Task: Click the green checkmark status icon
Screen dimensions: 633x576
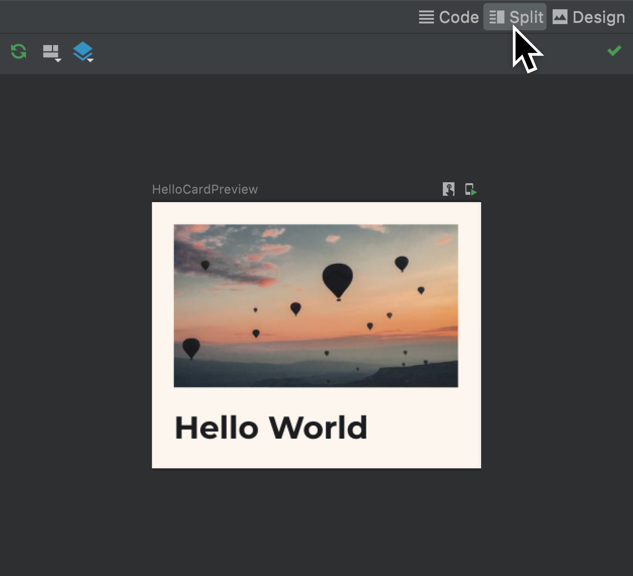Action: pyautogui.click(x=614, y=51)
